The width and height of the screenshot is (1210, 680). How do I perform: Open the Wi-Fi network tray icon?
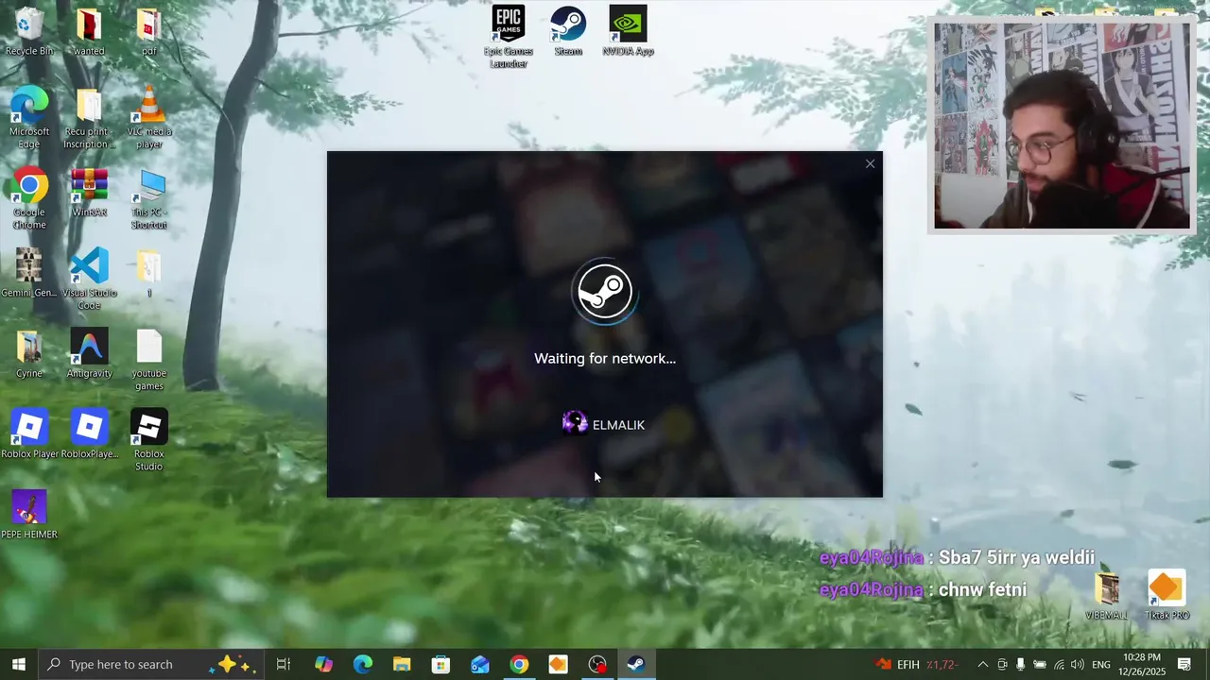click(x=1059, y=664)
